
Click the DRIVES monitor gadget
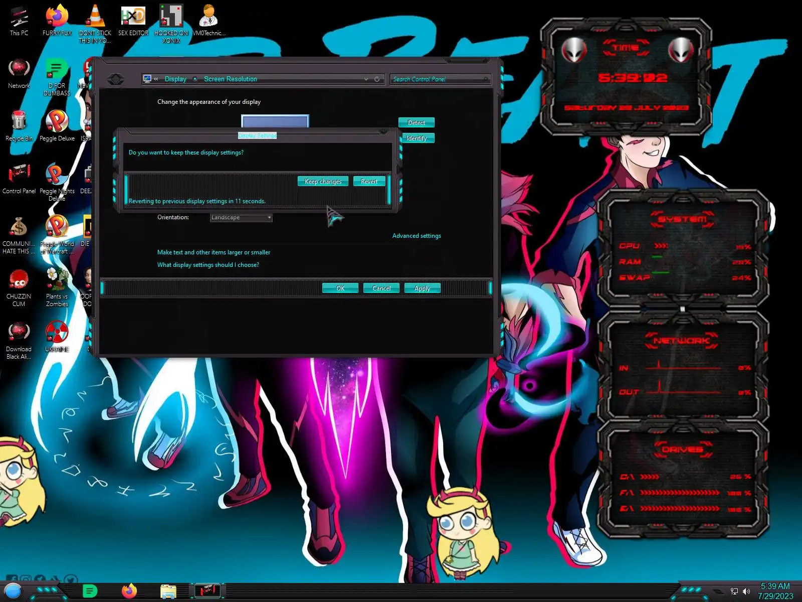click(683, 479)
